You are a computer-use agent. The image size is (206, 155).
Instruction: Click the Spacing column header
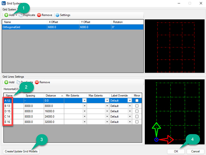point(34,96)
